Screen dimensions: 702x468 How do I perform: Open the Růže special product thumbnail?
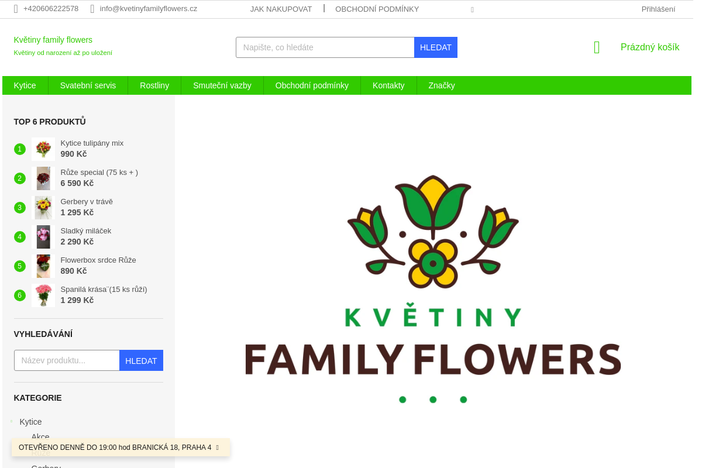click(43, 178)
